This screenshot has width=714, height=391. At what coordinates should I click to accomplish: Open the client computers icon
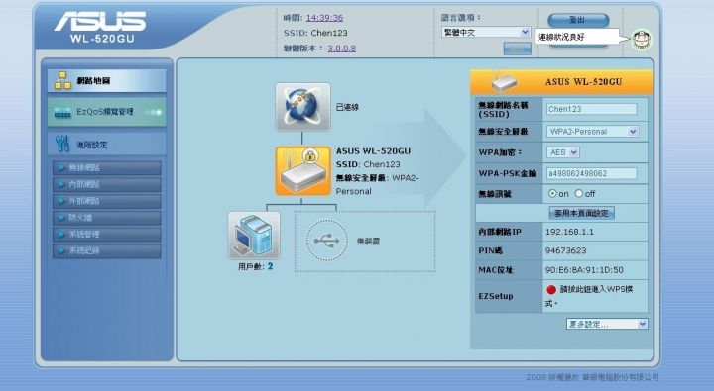[254, 236]
